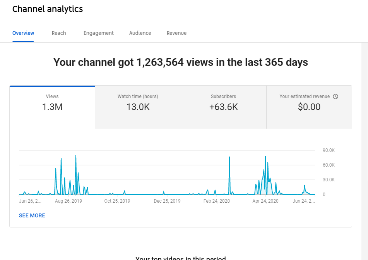Image resolution: width=368 pixels, height=260 pixels.
Task: Open the Subscribers +63.6K card
Action: (x=223, y=107)
